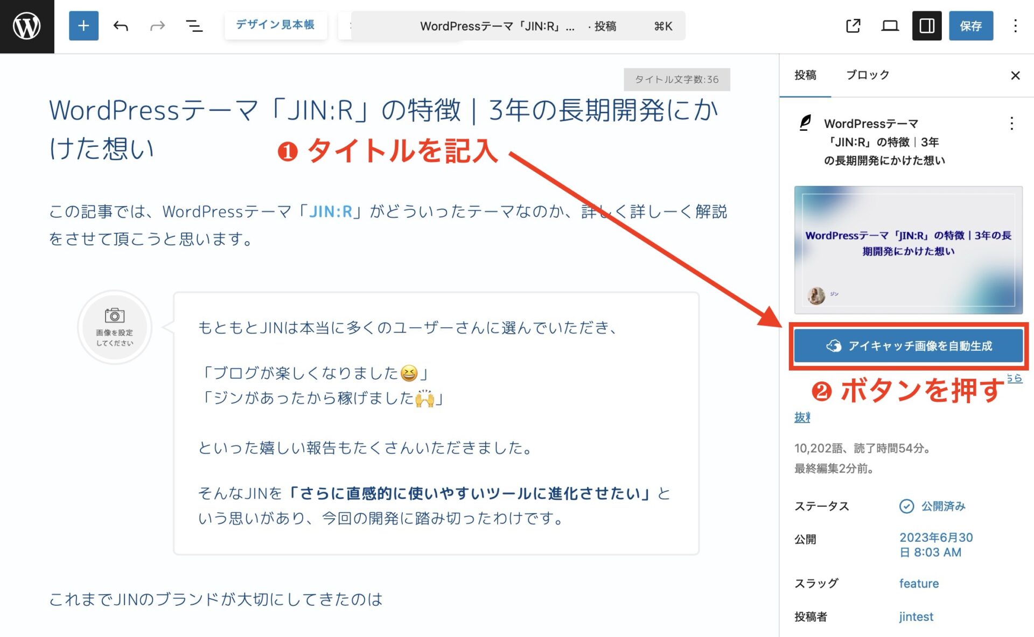Select the もともとJINは本当に line in balloon
The height and width of the screenshot is (637, 1034).
[x=408, y=327]
